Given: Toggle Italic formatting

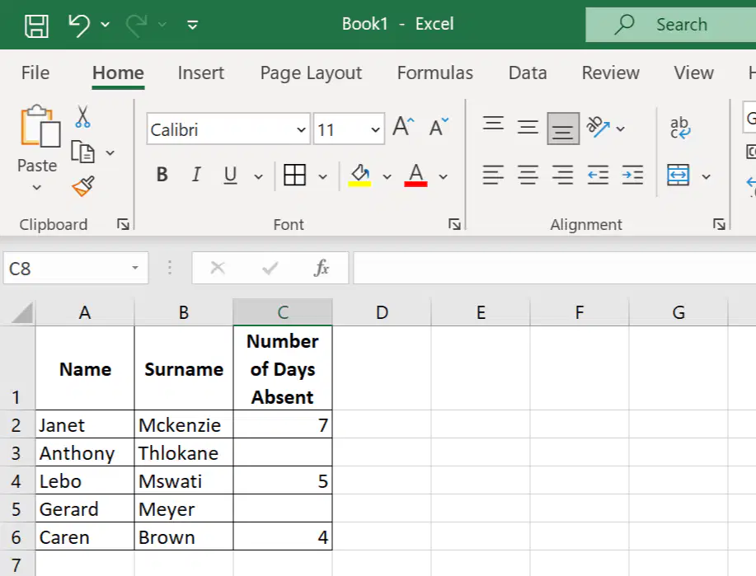Looking at the screenshot, I should (195, 175).
